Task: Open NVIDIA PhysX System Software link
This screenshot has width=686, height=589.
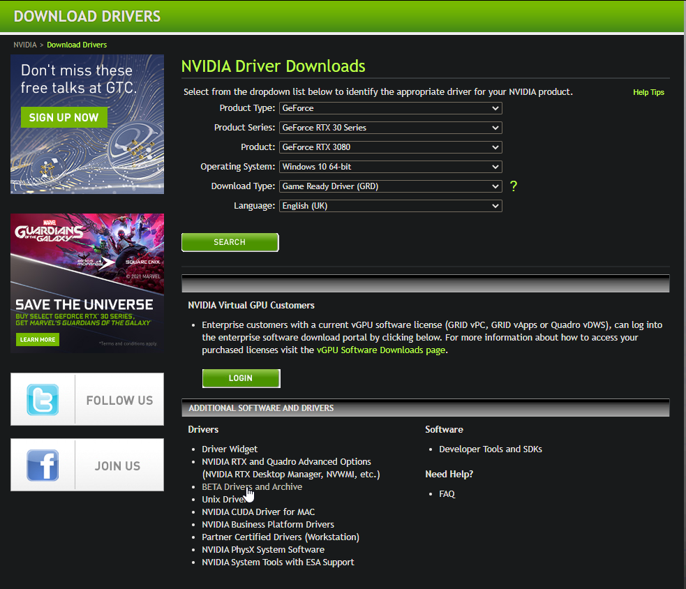Action: 263,550
